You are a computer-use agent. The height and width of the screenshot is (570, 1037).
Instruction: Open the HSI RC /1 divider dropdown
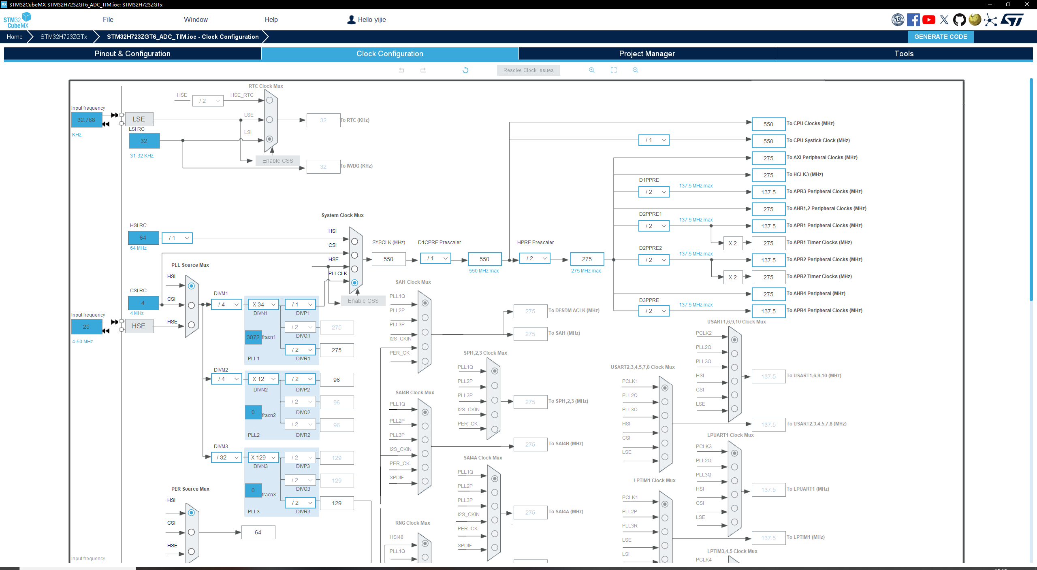(177, 238)
